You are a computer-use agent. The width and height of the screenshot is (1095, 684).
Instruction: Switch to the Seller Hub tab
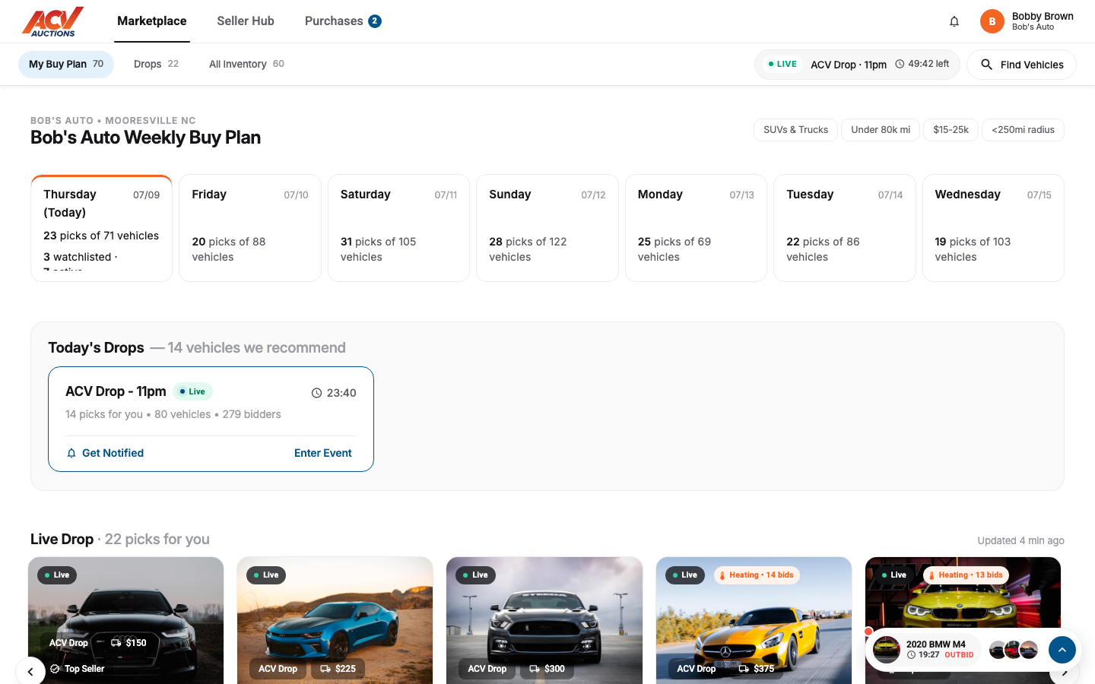pyautogui.click(x=246, y=21)
